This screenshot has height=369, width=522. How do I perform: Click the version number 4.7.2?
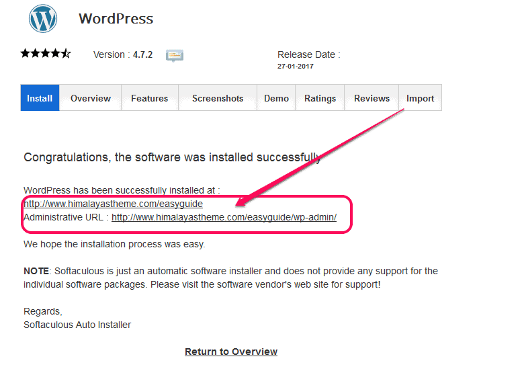[142, 54]
